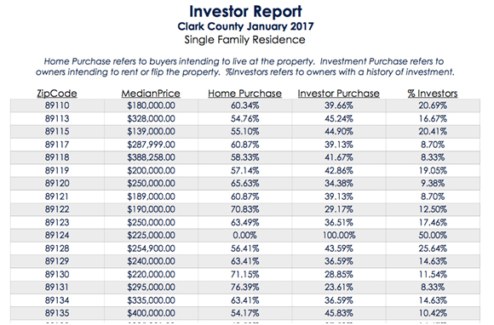The width and height of the screenshot is (494, 325).
Task: Click the 50.00% investors cell for 89124
Action: 433,236
